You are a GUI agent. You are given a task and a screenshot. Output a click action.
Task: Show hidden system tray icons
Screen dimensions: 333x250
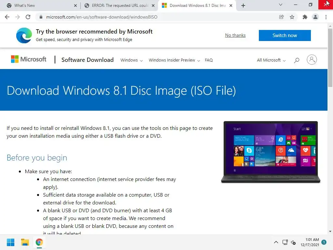[x=276, y=242]
